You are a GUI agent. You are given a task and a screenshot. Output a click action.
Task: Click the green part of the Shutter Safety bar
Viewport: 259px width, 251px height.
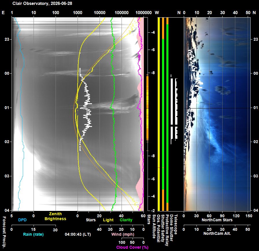click(x=163, y=114)
